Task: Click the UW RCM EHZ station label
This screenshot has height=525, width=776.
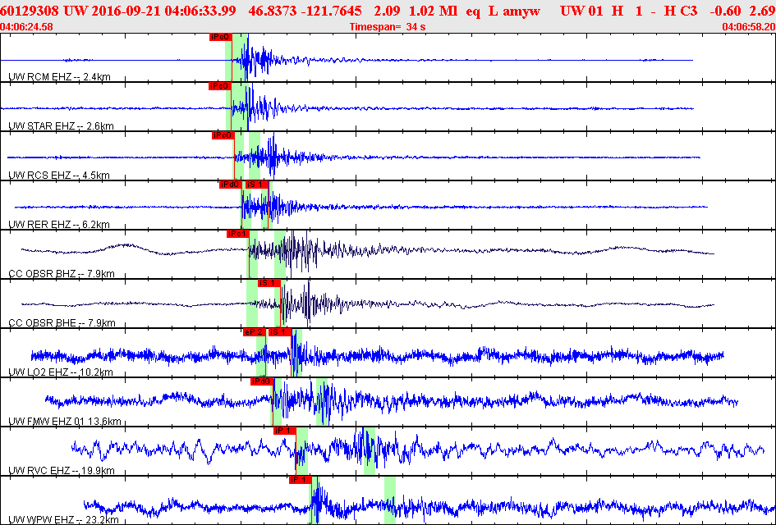Action: (x=59, y=76)
